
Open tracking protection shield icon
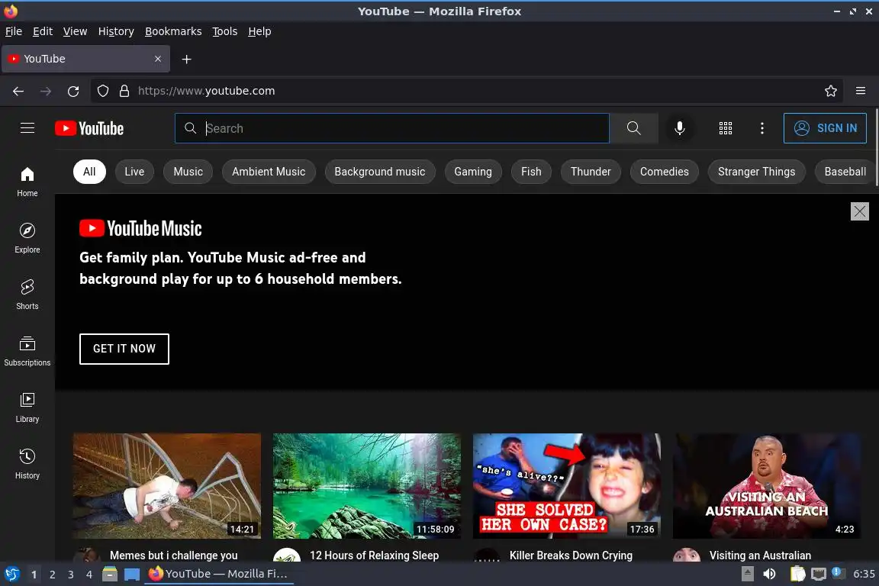coord(102,91)
